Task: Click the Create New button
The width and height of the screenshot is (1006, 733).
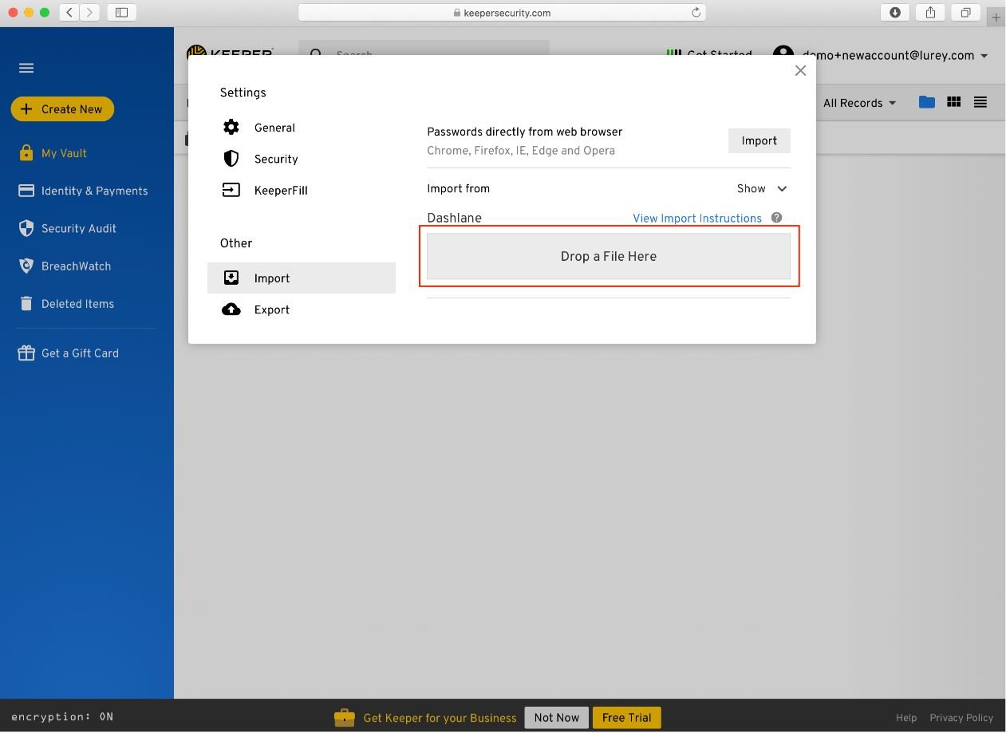Action: [x=62, y=109]
